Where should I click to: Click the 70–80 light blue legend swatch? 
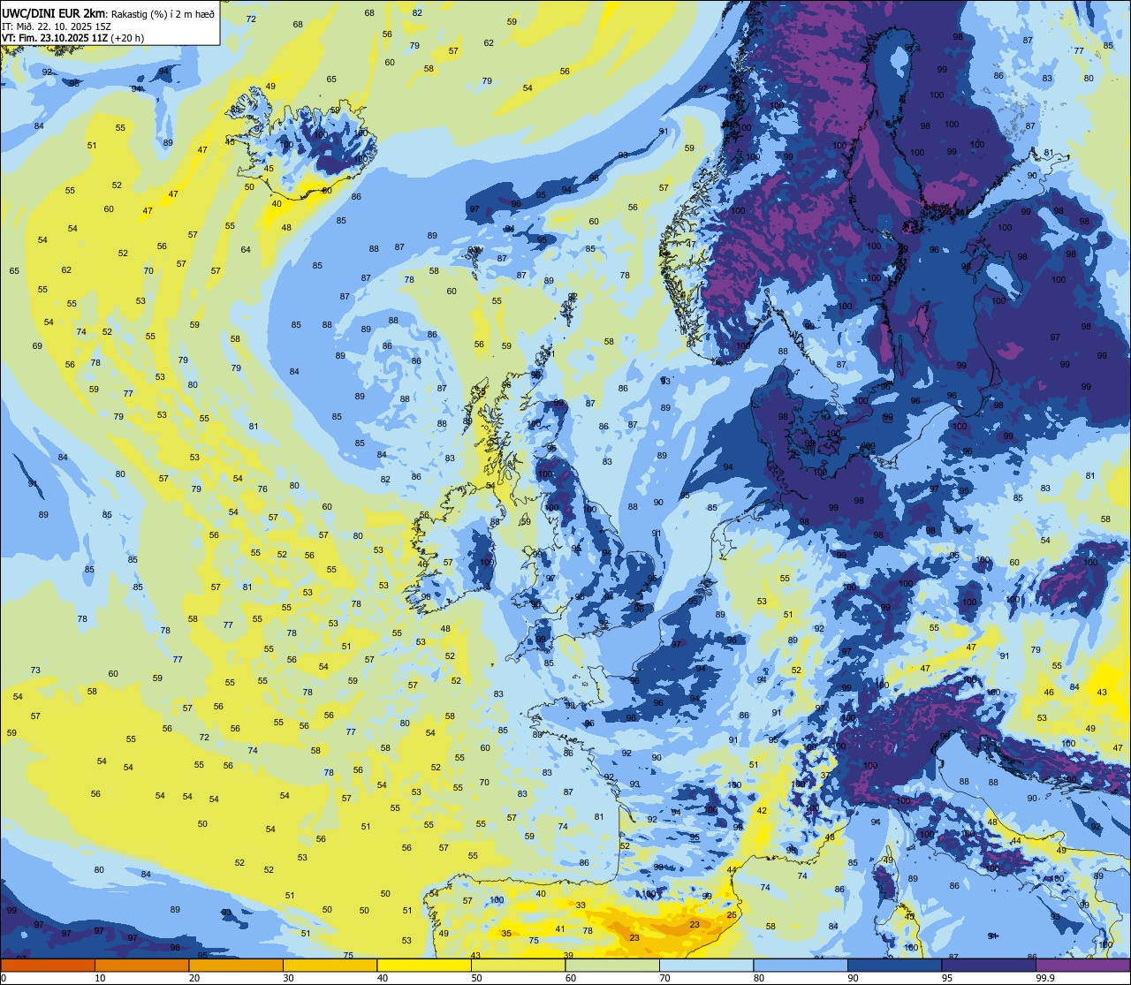pyautogui.click(x=706, y=966)
